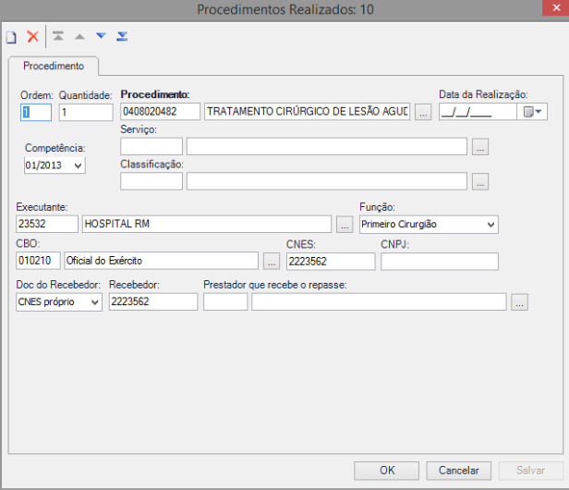Click the Cancelar button
The height and width of the screenshot is (490, 569).
[459, 471]
